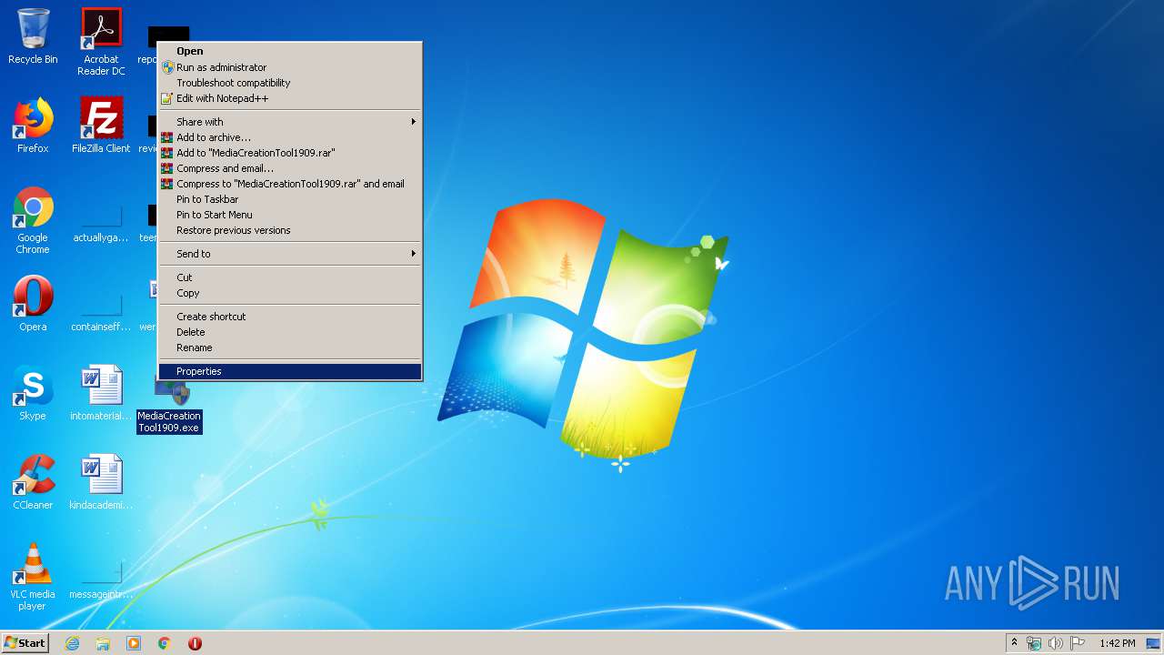The width and height of the screenshot is (1164, 655).
Task: Select the VLC media player shortcut
Action: click(33, 577)
